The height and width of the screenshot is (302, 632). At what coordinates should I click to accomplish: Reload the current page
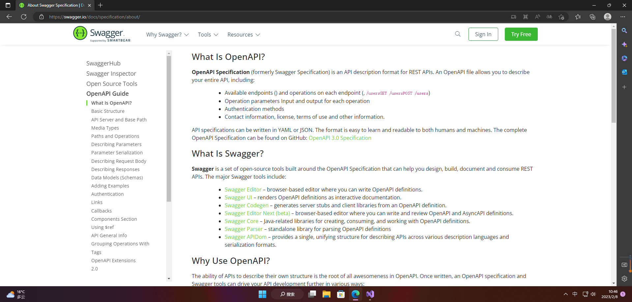(x=24, y=17)
